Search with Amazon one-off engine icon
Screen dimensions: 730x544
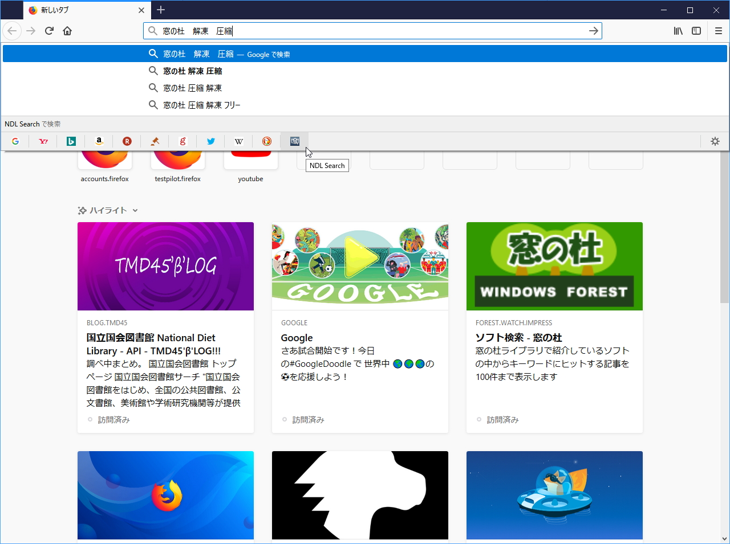[99, 141]
